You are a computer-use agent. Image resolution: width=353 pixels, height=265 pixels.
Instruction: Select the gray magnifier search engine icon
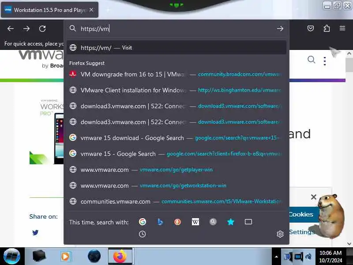(x=213, y=222)
